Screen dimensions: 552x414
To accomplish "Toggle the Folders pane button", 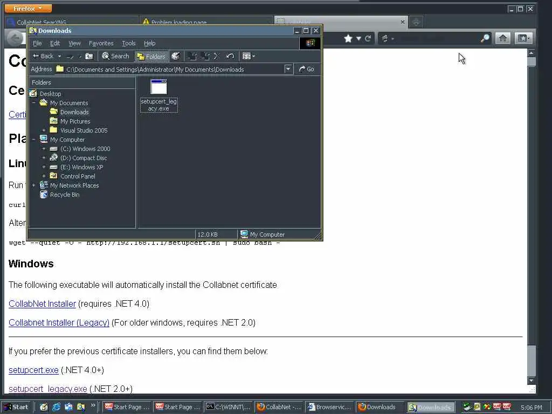I will (151, 56).
